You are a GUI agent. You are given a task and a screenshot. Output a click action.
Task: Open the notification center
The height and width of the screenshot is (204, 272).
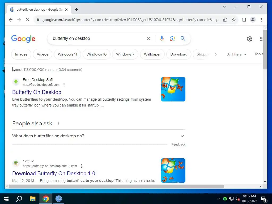[264, 199]
